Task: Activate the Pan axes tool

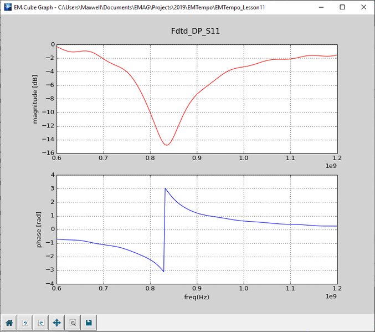Action: (x=56, y=322)
